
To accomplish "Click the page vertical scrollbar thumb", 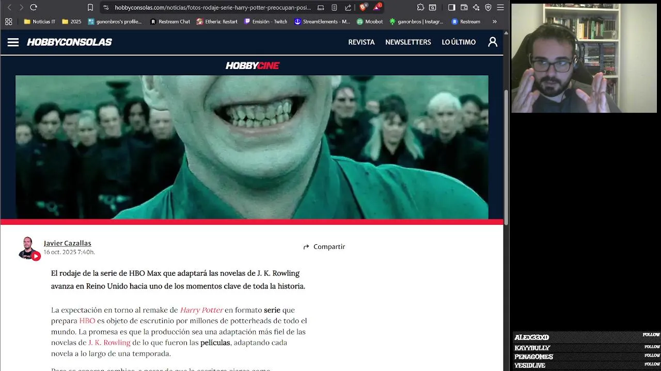I will 507,157.
